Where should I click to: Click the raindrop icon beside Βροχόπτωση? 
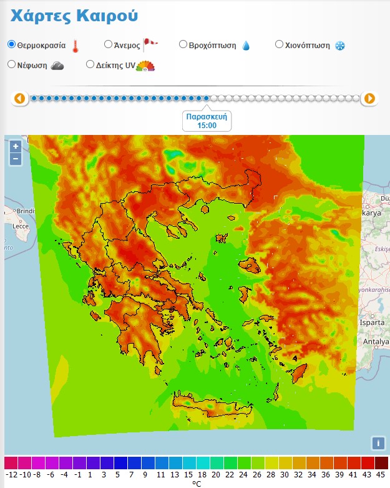[246, 46]
